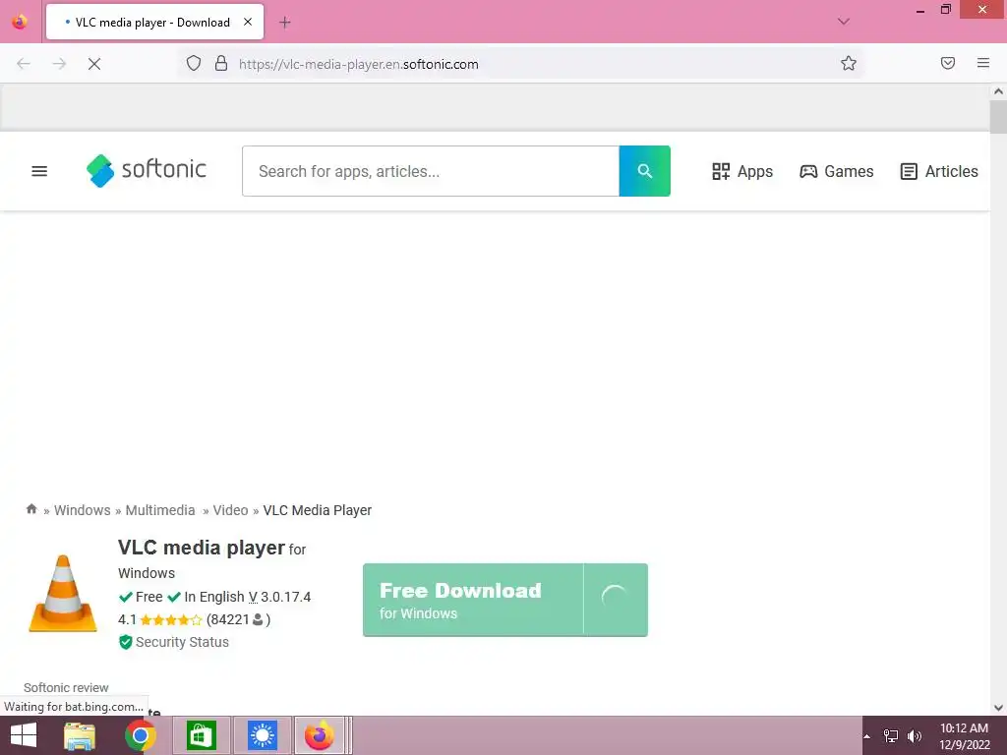
Task: Open the Multimedia breadcrumb link
Action: (160, 510)
